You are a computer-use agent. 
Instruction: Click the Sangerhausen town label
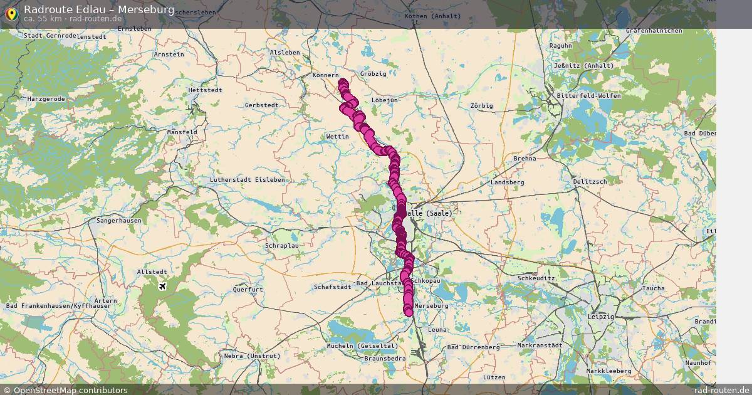pos(118,221)
